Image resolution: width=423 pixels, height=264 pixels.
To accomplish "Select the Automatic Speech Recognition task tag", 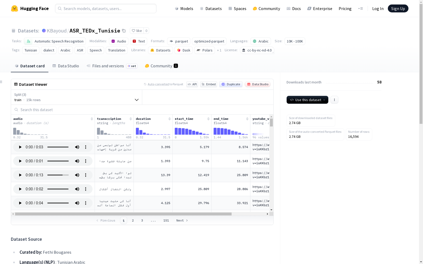I will point(55,41).
